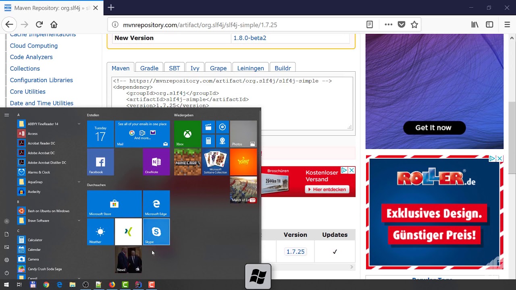The height and width of the screenshot is (290, 516).
Task: Go back to the previous page in Firefox
Action: point(9,25)
